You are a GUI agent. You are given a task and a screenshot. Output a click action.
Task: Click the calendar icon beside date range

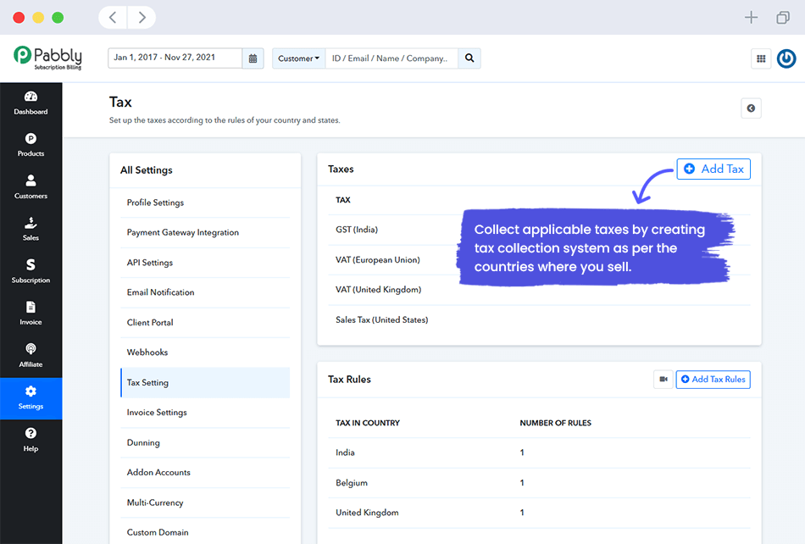click(253, 58)
